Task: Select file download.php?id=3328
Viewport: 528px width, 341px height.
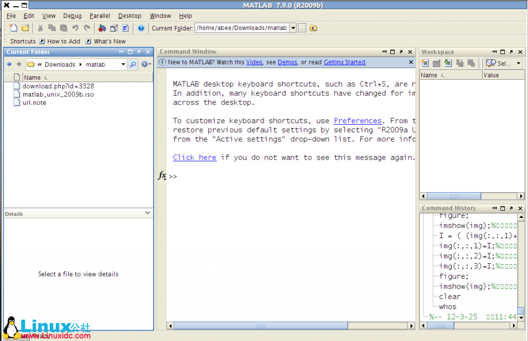Action: pyautogui.click(x=58, y=86)
